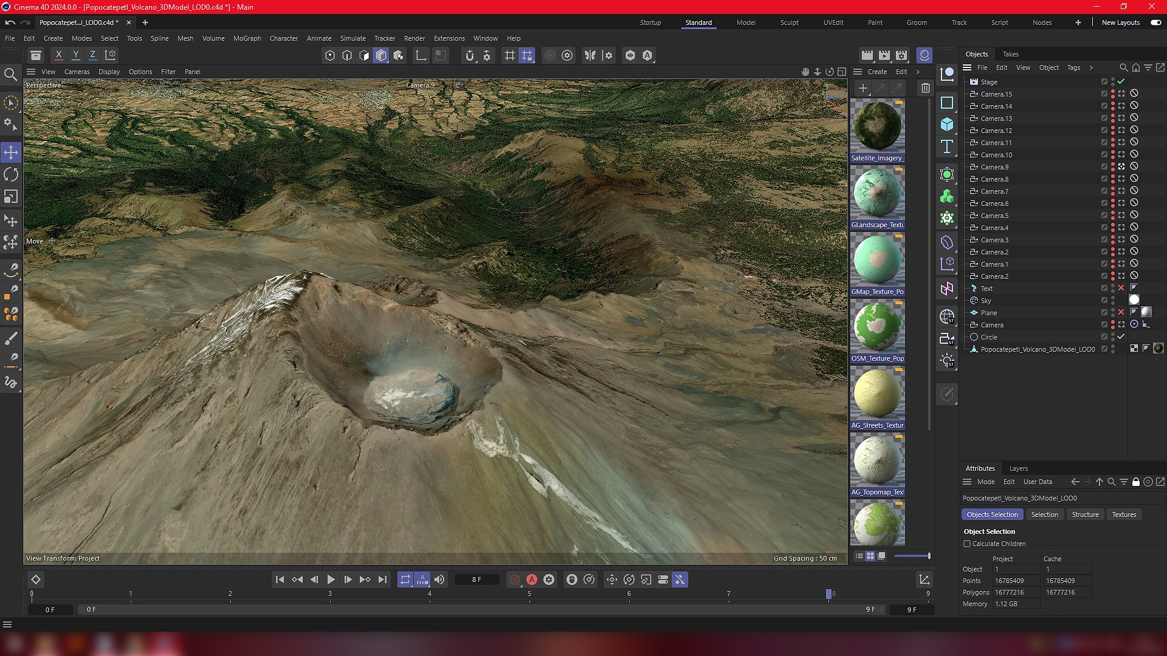Lock the Attributes panel element
This screenshot has width=1167, height=656.
(1135, 482)
